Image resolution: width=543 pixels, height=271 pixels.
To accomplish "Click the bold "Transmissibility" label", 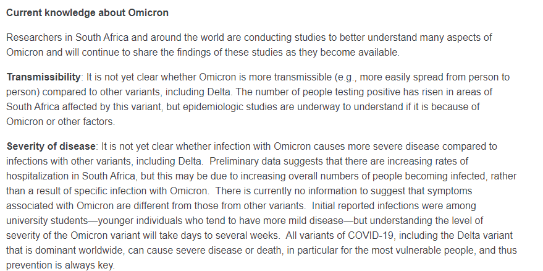I will pyautogui.click(x=43, y=77).
